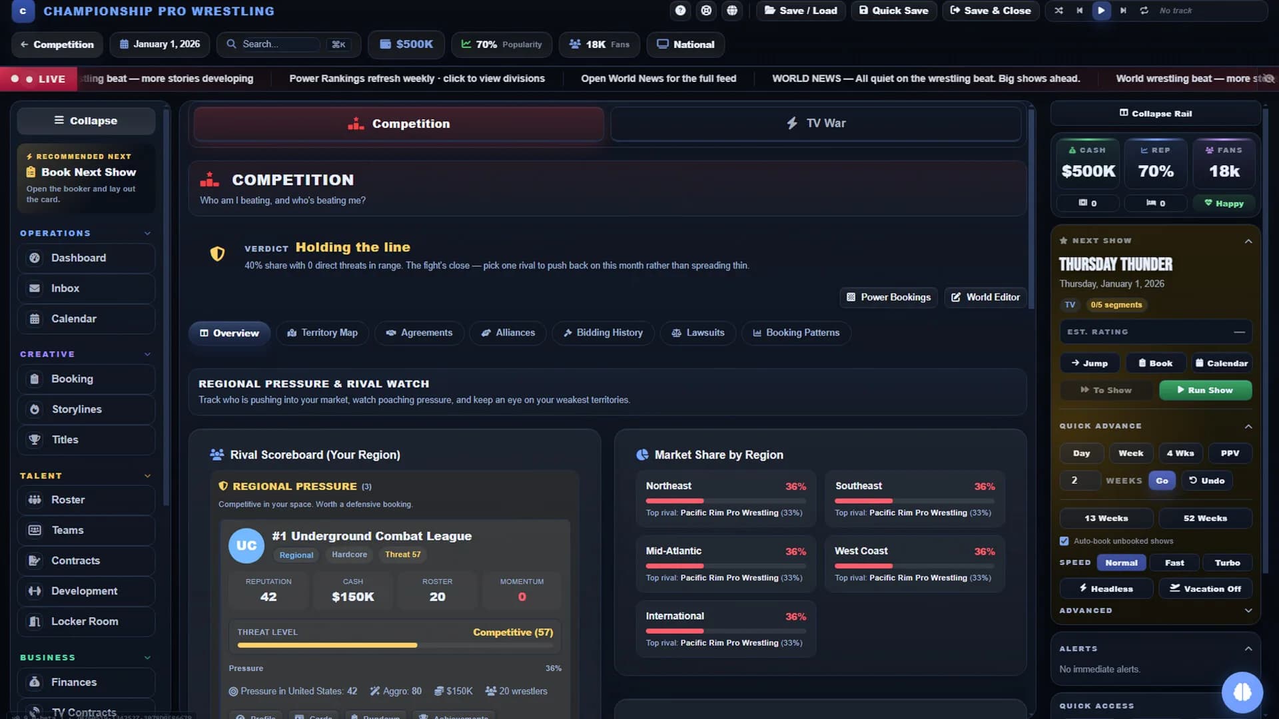
Task: Click the floating round assistant button
Action: point(1242,692)
